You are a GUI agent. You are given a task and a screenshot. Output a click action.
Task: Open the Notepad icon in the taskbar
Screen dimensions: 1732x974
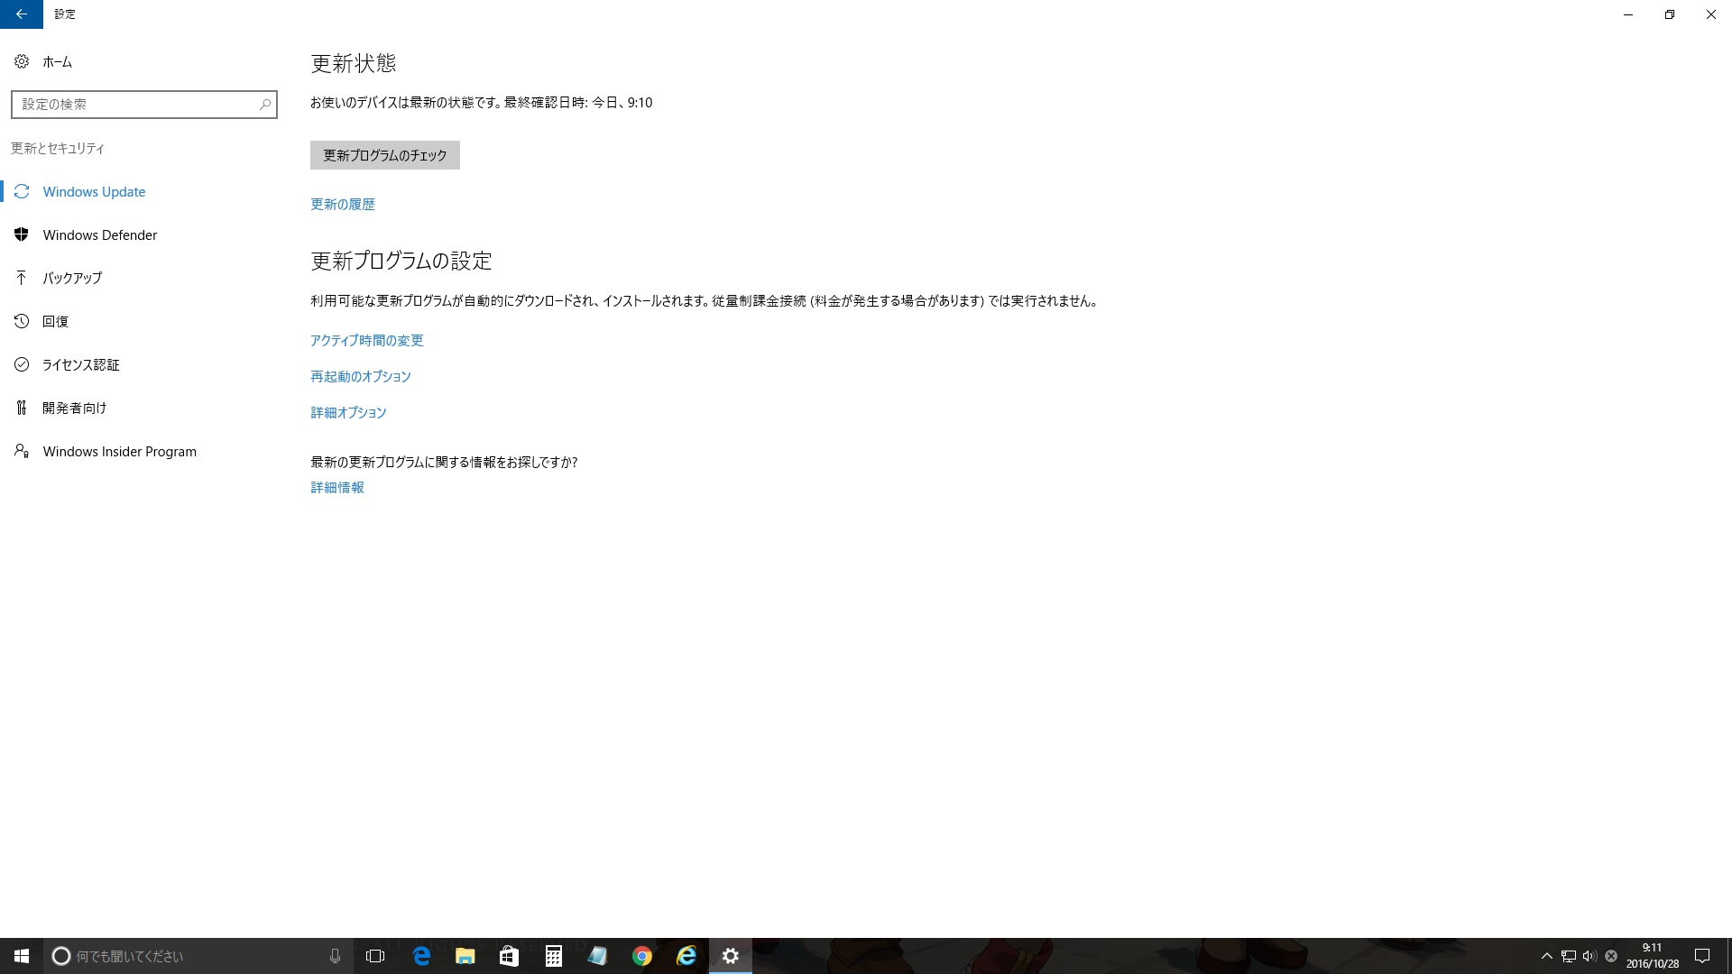(597, 956)
